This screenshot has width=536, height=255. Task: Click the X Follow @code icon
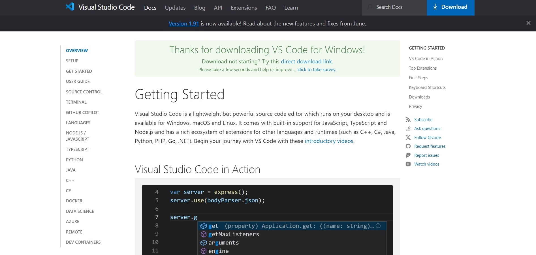pyautogui.click(x=408, y=138)
